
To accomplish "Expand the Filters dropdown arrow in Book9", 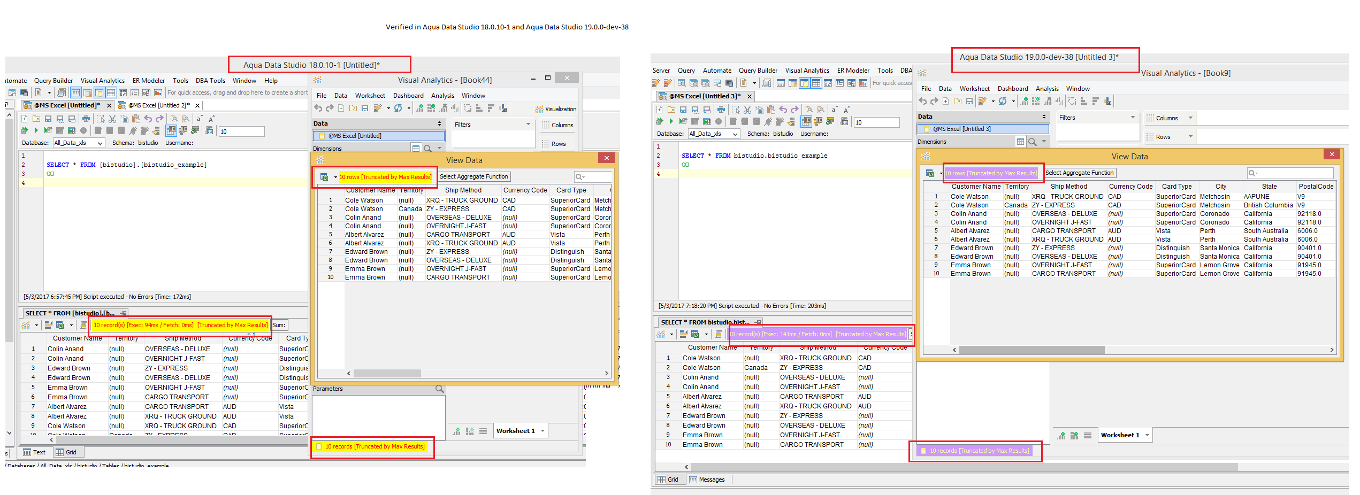I will click(x=1133, y=118).
